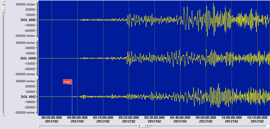Viewport: 270px width, 129px height.
Task: Click the -200000 label on the HHN axis
Action: click(30, 69)
